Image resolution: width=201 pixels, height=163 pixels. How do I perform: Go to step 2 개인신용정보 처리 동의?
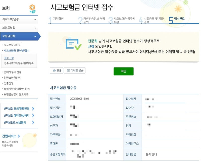pos(92,20)
